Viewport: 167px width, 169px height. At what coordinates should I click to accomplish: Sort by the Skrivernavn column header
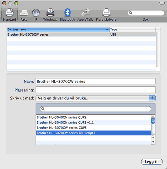(x=58, y=29)
